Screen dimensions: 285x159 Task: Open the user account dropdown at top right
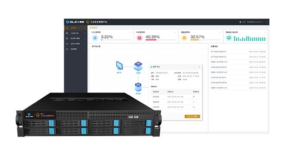tap(252, 22)
